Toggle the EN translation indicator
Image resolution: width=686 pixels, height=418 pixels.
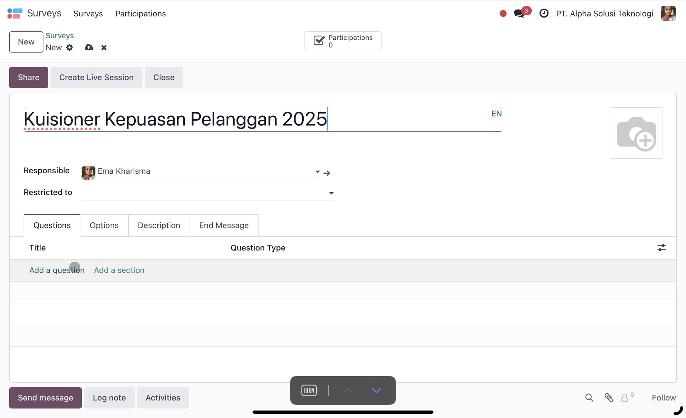[x=497, y=114]
